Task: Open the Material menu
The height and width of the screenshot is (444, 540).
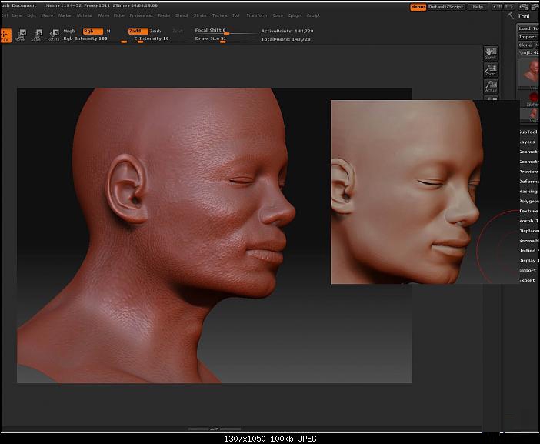Action: (85, 15)
